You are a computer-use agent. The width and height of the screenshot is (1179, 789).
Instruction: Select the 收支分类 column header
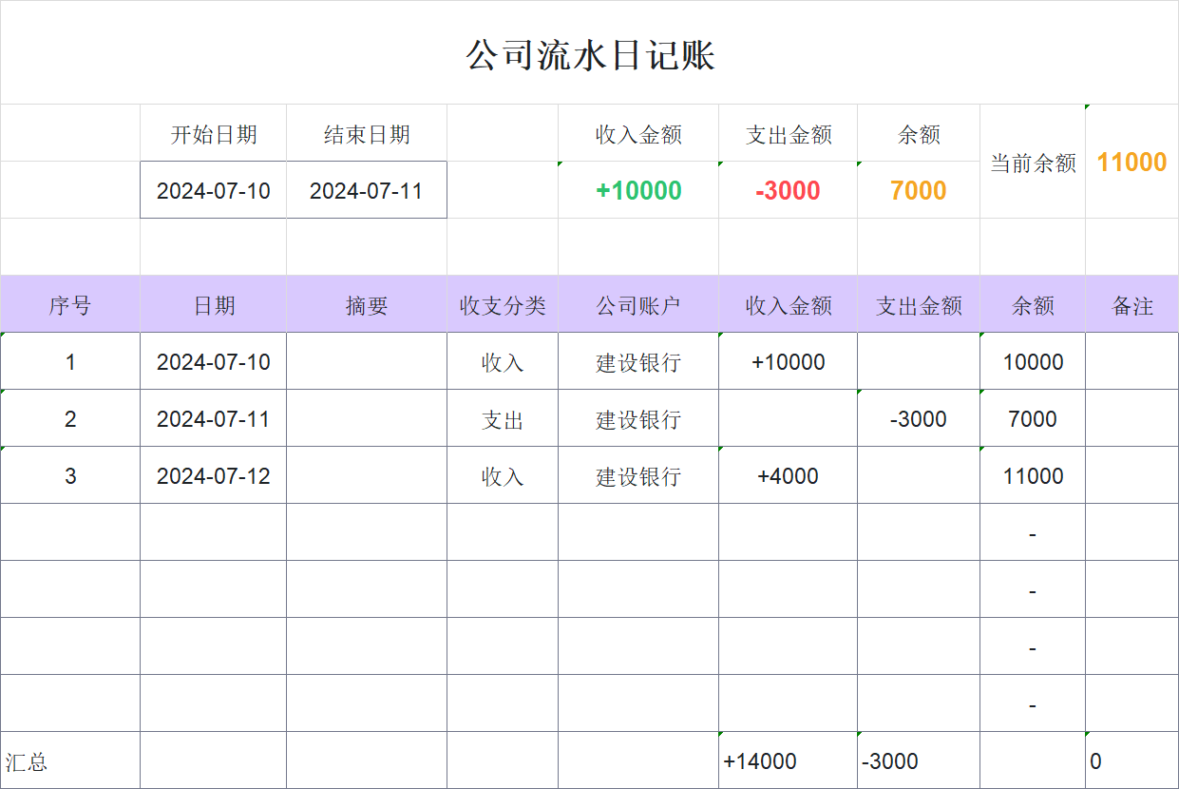503,304
